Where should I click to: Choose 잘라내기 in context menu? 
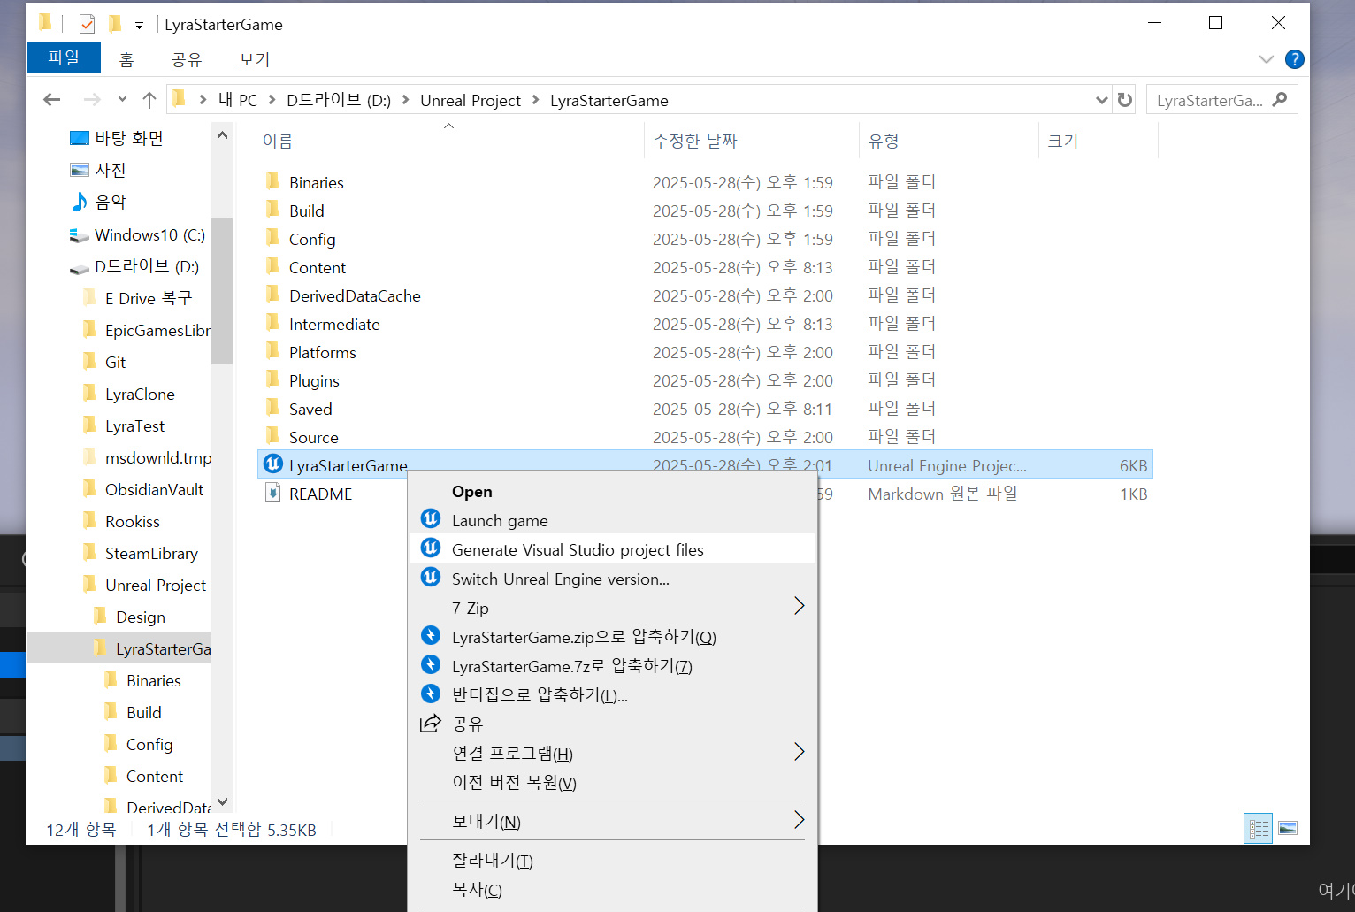pyautogui.click(x=612, y=860)
